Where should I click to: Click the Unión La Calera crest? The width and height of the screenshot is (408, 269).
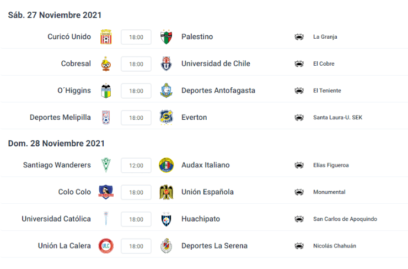[x=106, y=246]
